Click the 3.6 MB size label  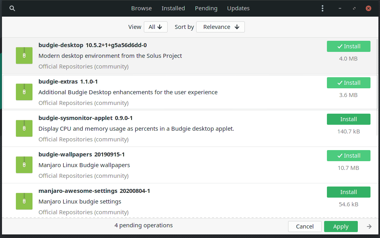(x=348, y=95)
